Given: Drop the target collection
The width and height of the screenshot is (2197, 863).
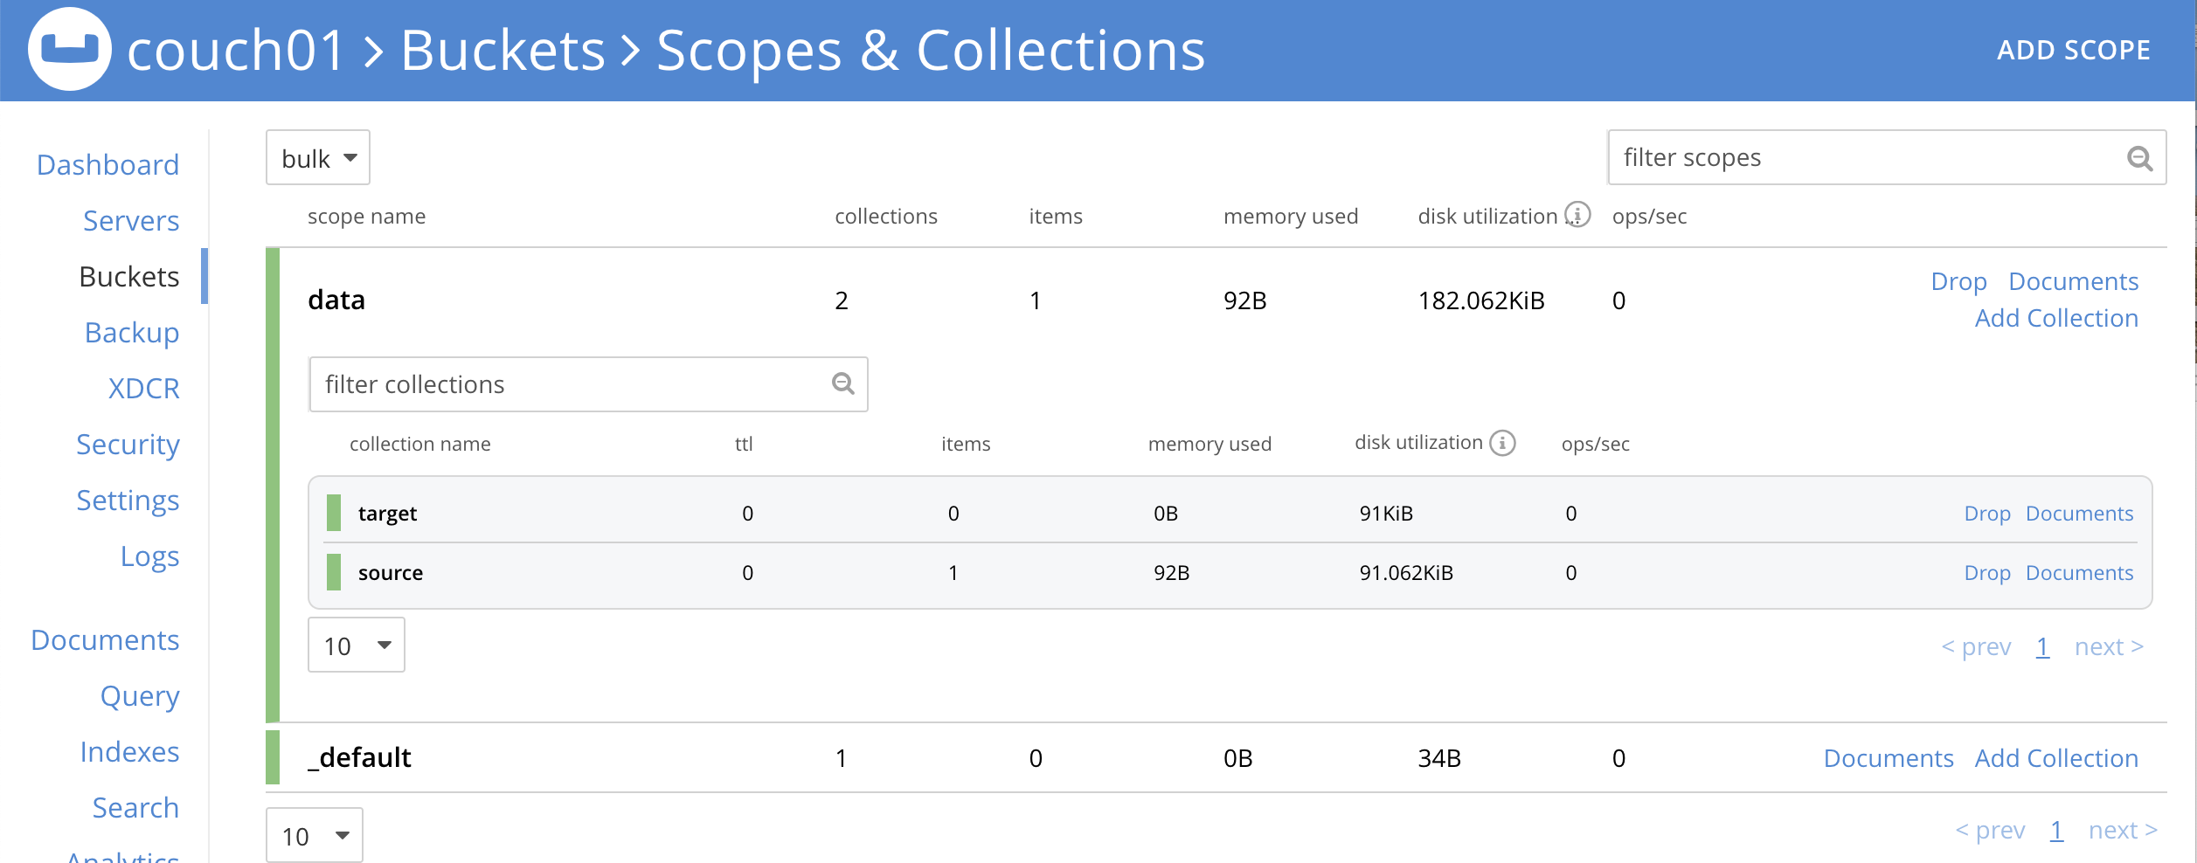Looking at the screenshot, I should (1986, 514).
